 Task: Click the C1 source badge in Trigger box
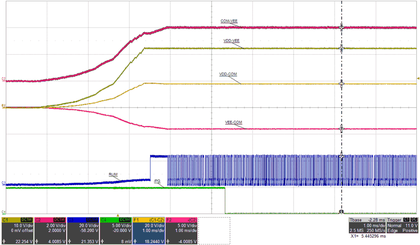(406, 220)
